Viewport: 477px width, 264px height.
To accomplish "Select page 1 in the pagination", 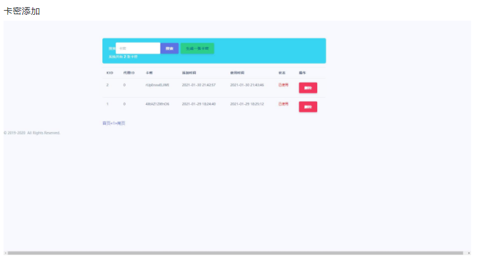I will pyautogui.click(x=114, y=123).
